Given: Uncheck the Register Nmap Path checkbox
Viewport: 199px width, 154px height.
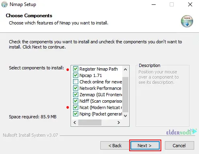Looking at the screenshot, I should [75, 69].
